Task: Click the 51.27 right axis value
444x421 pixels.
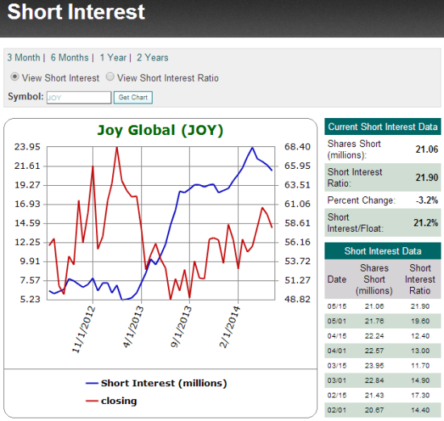Action: 297,280
